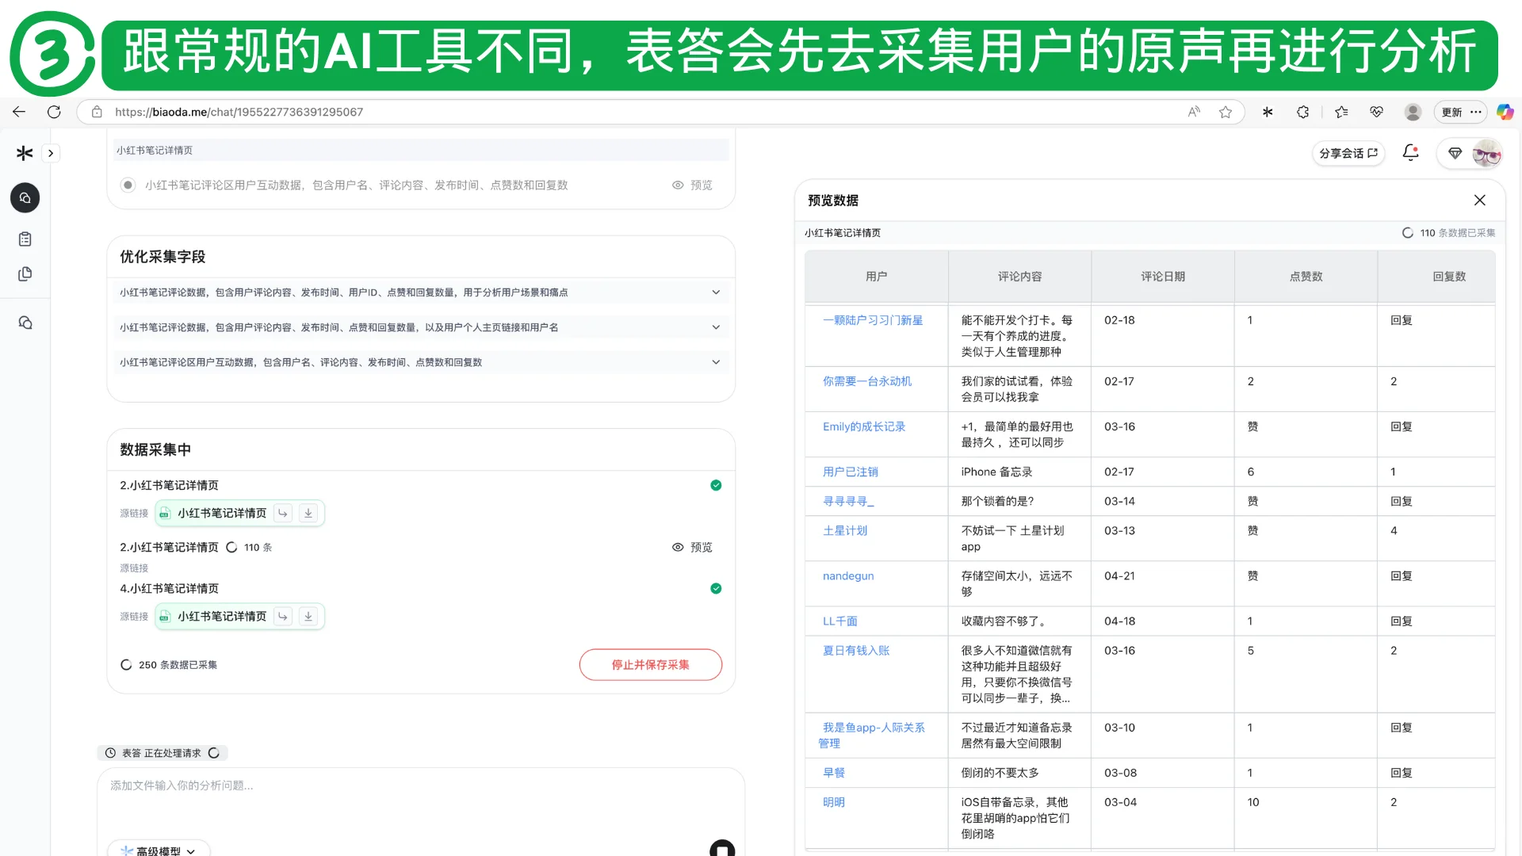
Task: Open the notification bell
Action: tap(1411, 153)
